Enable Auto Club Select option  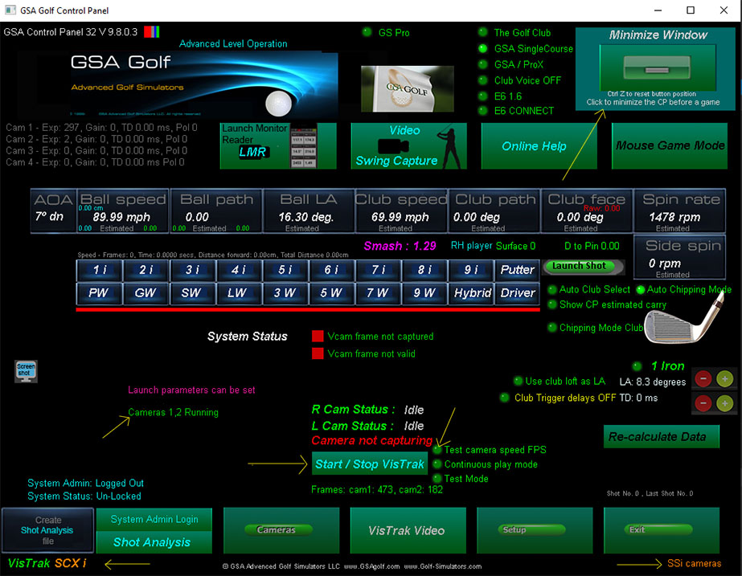552,289
